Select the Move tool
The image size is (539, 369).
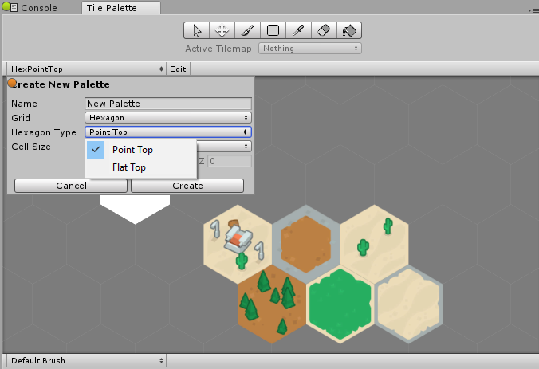[222, 30]
